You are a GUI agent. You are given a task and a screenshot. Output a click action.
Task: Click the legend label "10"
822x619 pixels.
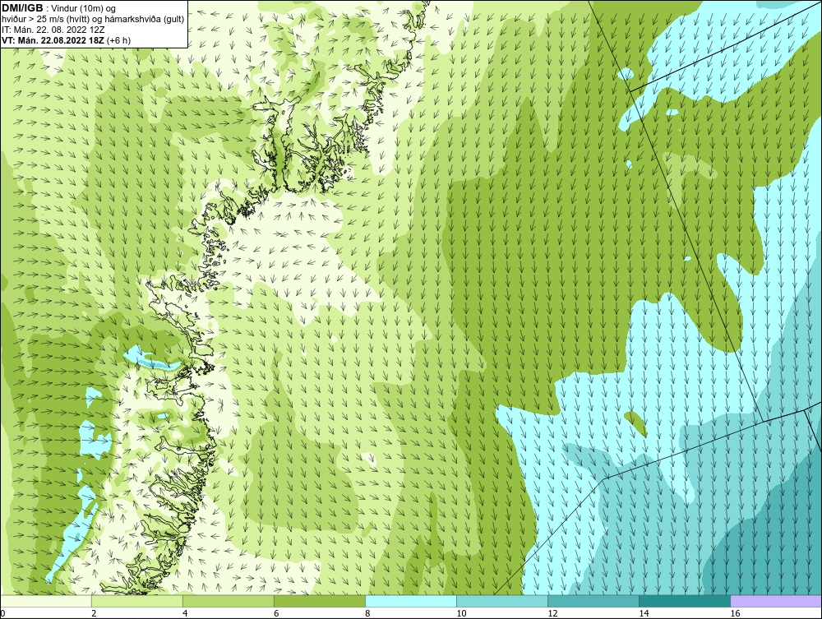coord(461,614)
